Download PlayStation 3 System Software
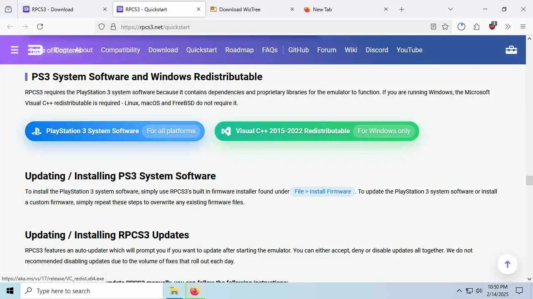The width and height of the screenshot is (533, 299). [115, 131]
